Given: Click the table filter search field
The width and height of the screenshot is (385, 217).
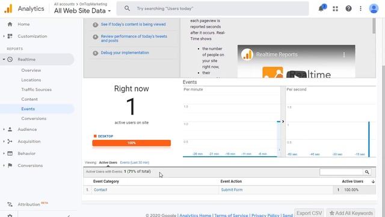Looking at the screenshot, I should coord(341,172).
